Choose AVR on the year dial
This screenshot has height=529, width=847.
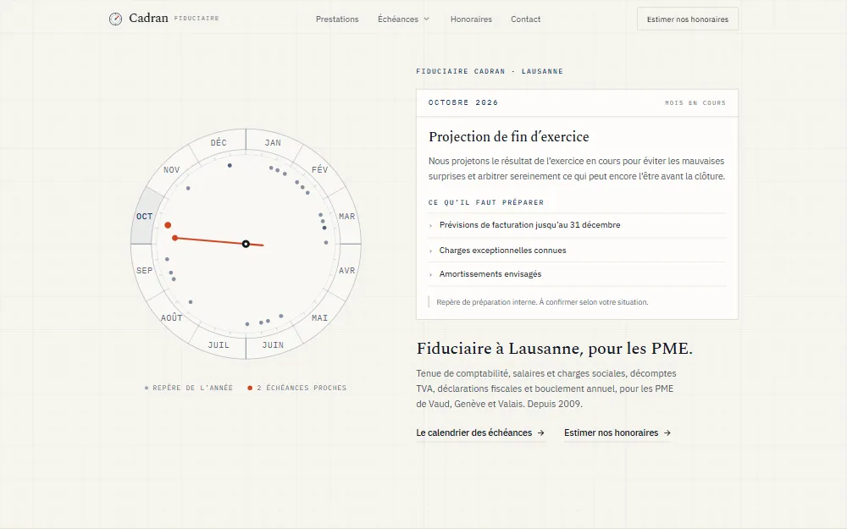[346, 271]
